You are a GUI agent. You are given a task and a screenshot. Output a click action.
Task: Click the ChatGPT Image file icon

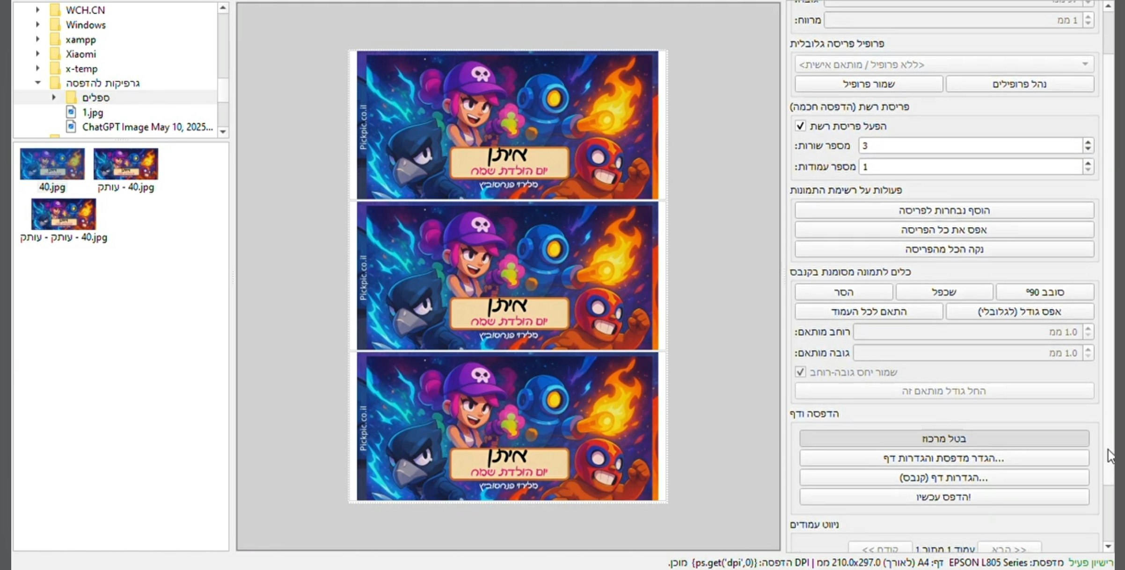point(71,127)
